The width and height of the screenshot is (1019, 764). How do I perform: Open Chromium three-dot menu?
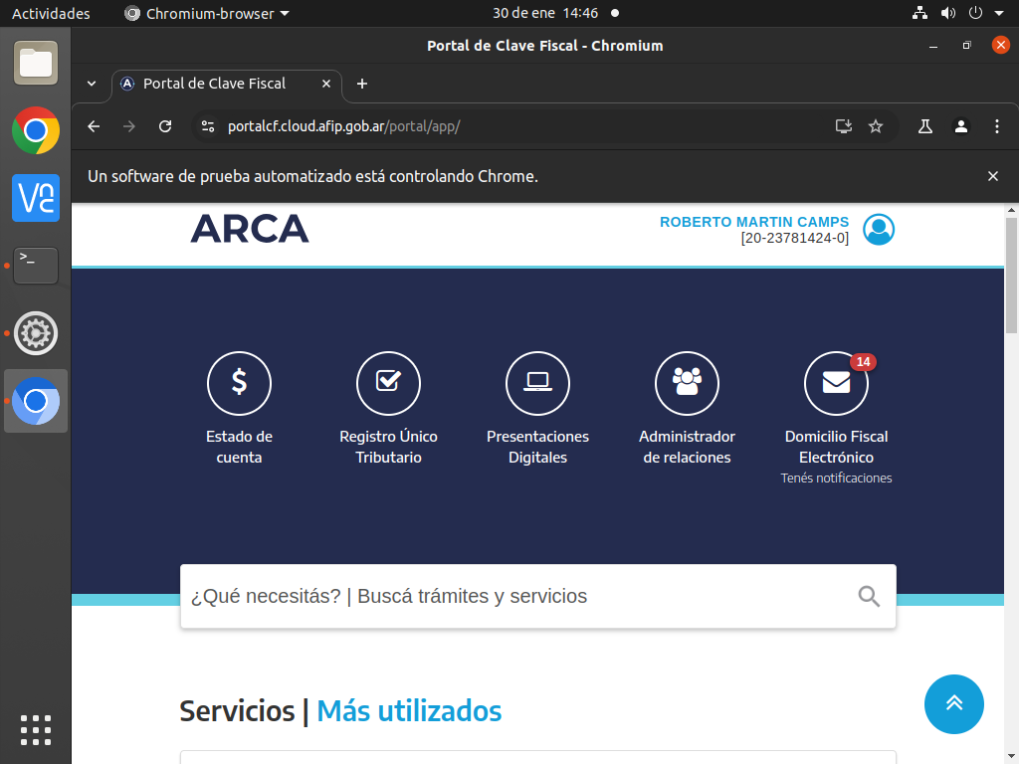point(997,126)
